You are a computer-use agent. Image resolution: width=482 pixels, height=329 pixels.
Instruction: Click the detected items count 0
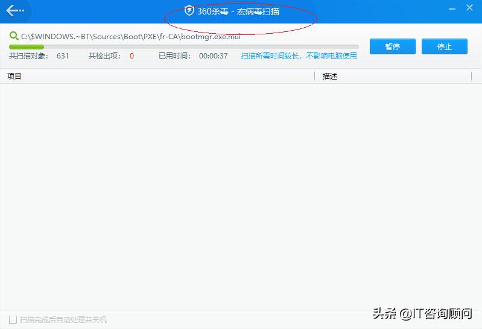tap(132, 56)
